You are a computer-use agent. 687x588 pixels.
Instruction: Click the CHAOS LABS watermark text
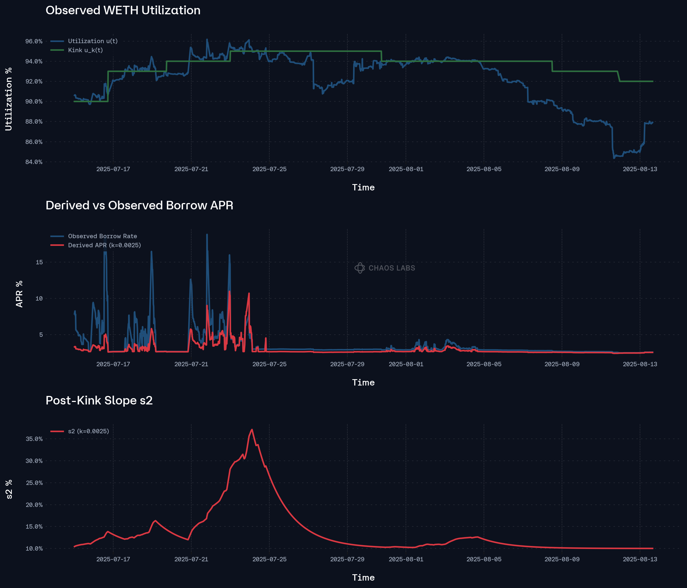(x=392, y=268)
